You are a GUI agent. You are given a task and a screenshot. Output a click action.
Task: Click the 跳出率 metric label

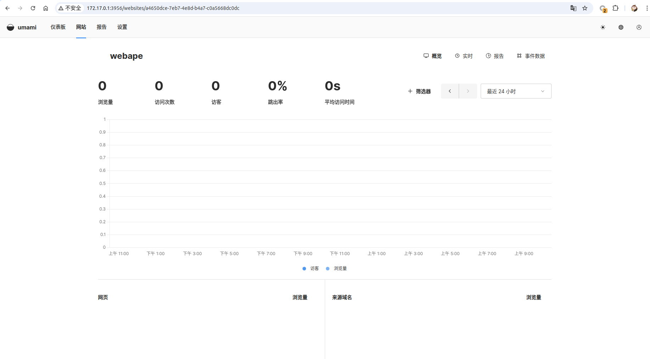click(x=276, y=102)
